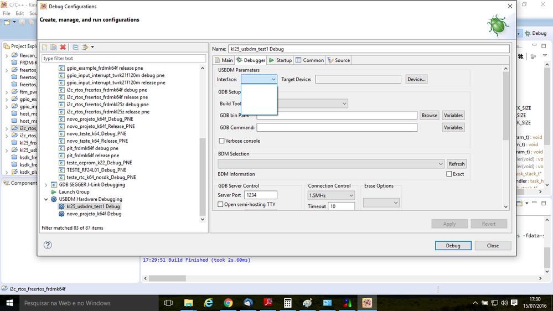Open the help icon in the dialog
This screenshot has height=311, width=553.
[48, 245]
